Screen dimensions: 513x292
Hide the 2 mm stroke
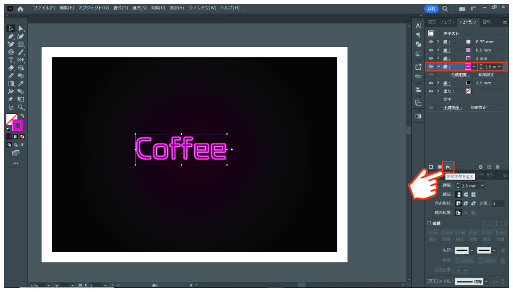click(431, 58)
